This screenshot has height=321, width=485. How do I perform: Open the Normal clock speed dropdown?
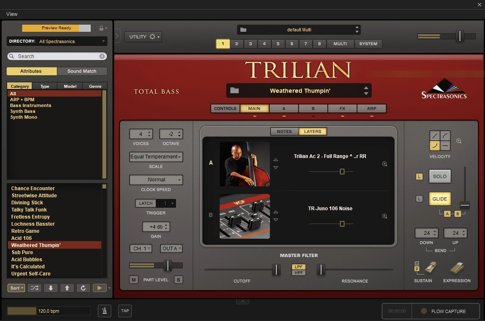pyautogui.click(x=156, y=180)
